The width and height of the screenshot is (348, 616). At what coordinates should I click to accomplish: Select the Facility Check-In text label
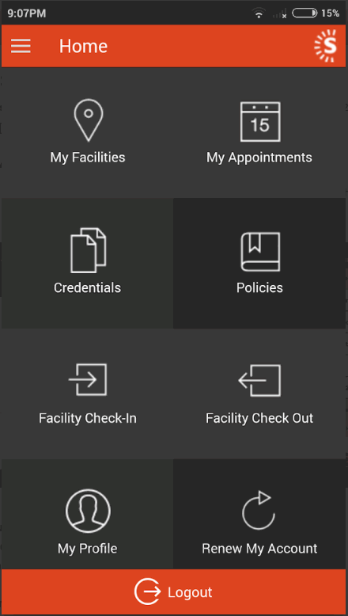pos(88,418)
